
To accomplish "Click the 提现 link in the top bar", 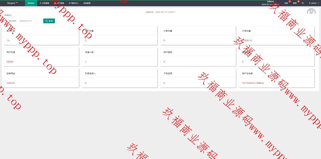I will click(295, 3).
